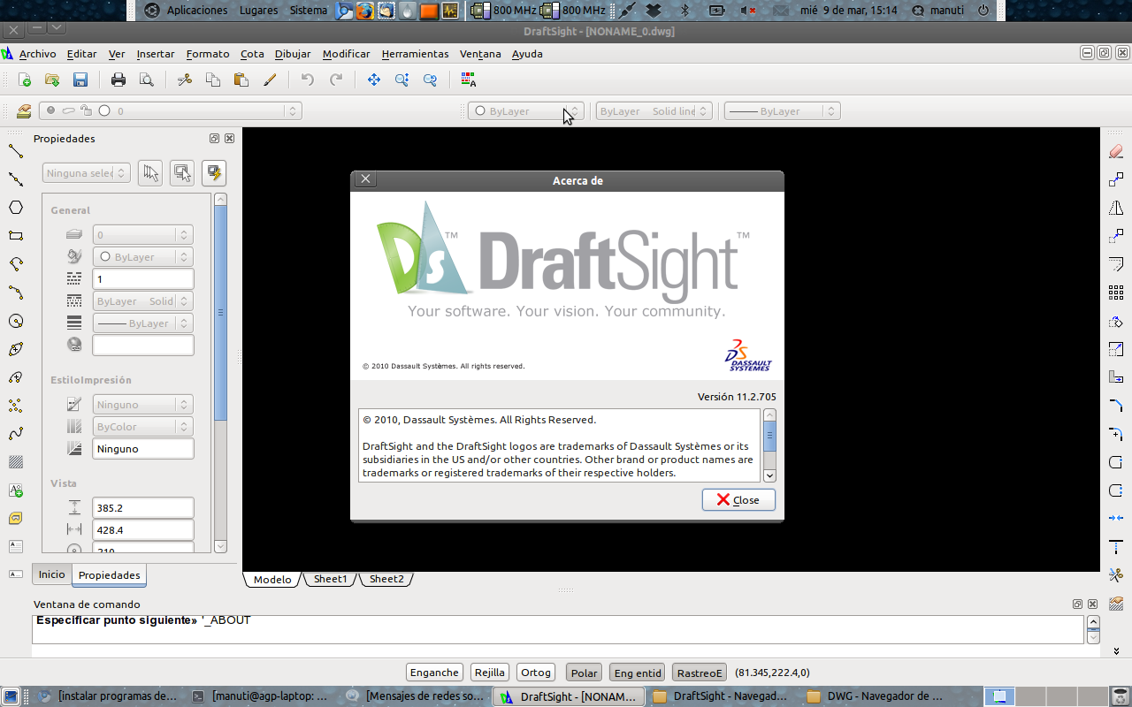Toggle Polar tracking mode
Viewport: 1132px width, 707px height.
584,673
